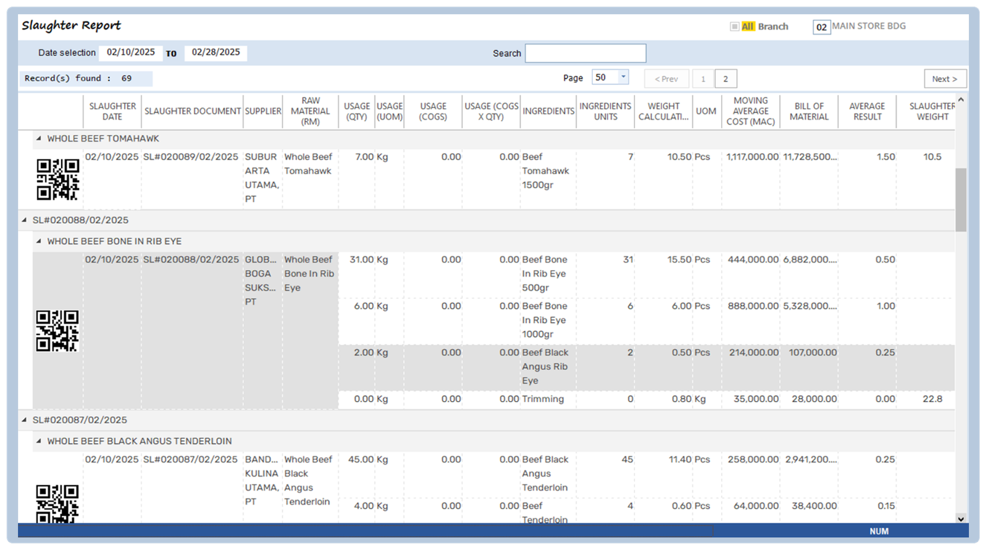Click the end date 02/28/2025 field
Image resolution: width=988 pixels, height=550 pixels.
[216, 53]
